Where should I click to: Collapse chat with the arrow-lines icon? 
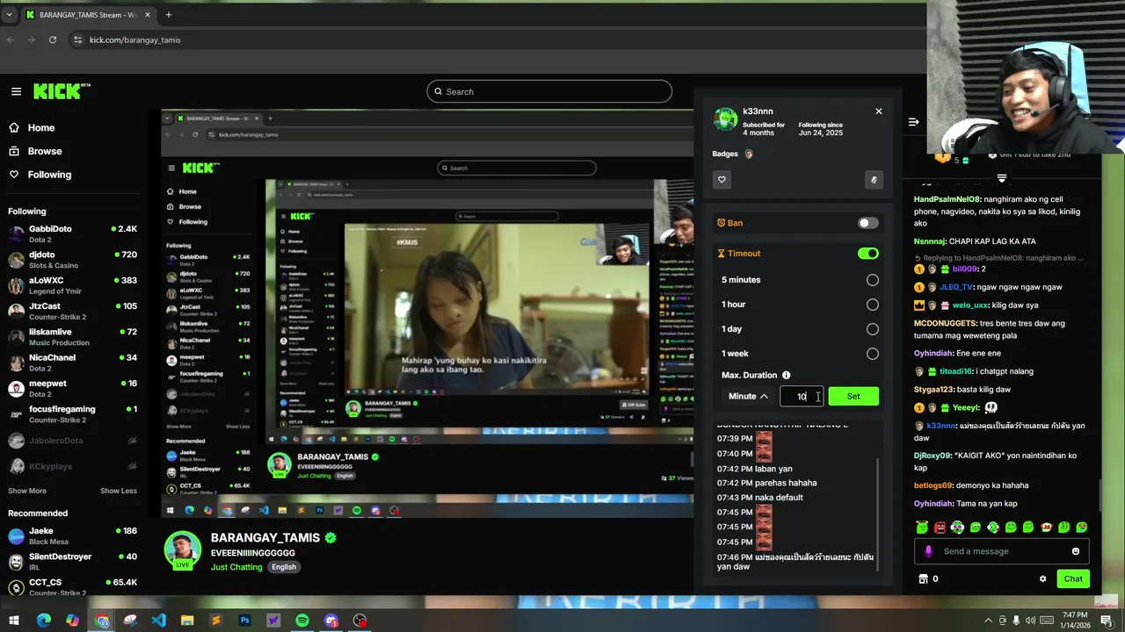pos(913,122)
